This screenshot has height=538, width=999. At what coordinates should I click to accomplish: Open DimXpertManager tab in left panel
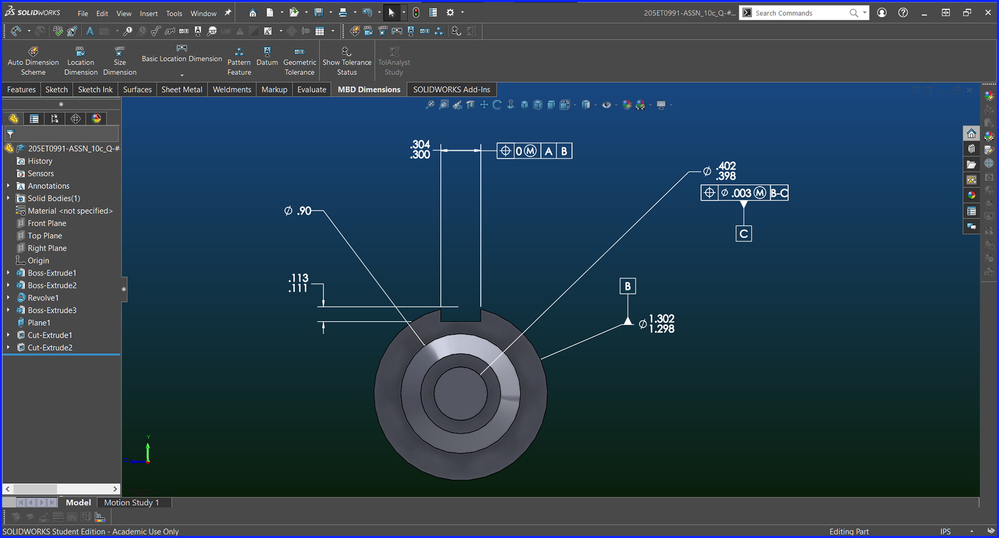pyautogui.click(x=75, y=119)
